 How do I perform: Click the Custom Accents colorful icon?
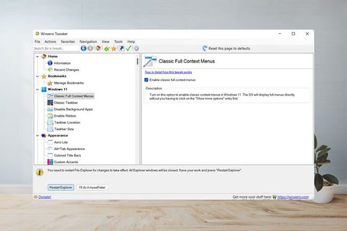(x=50, y=162)
